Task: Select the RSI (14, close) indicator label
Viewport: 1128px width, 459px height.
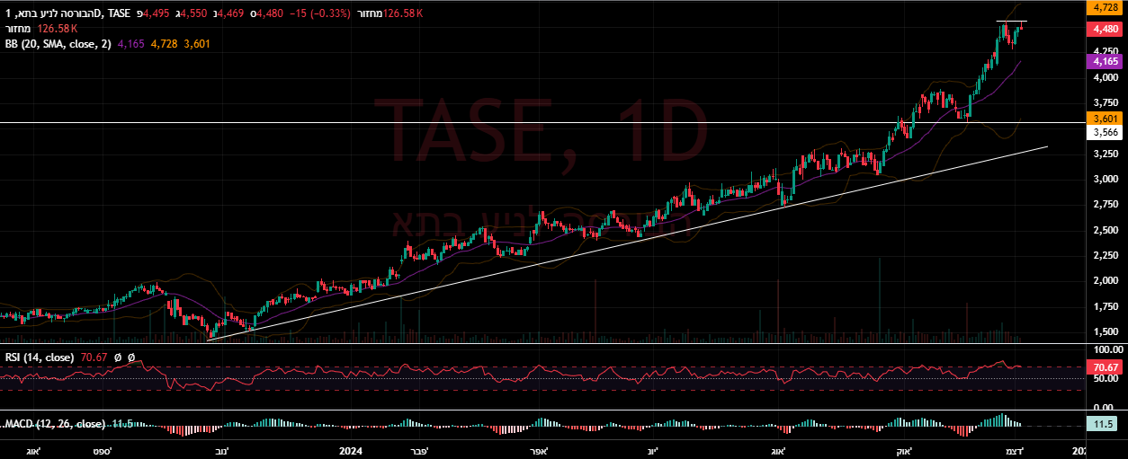Action: (38, 357)
